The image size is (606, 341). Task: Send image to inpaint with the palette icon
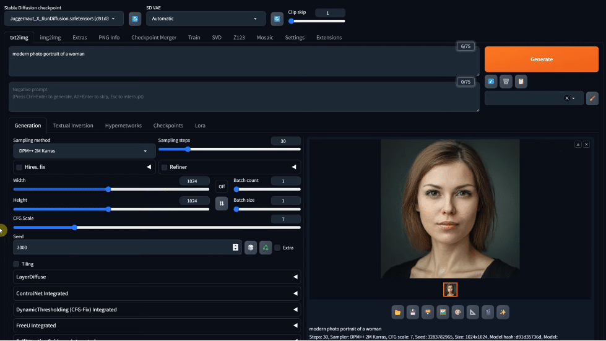click(458, 312)
